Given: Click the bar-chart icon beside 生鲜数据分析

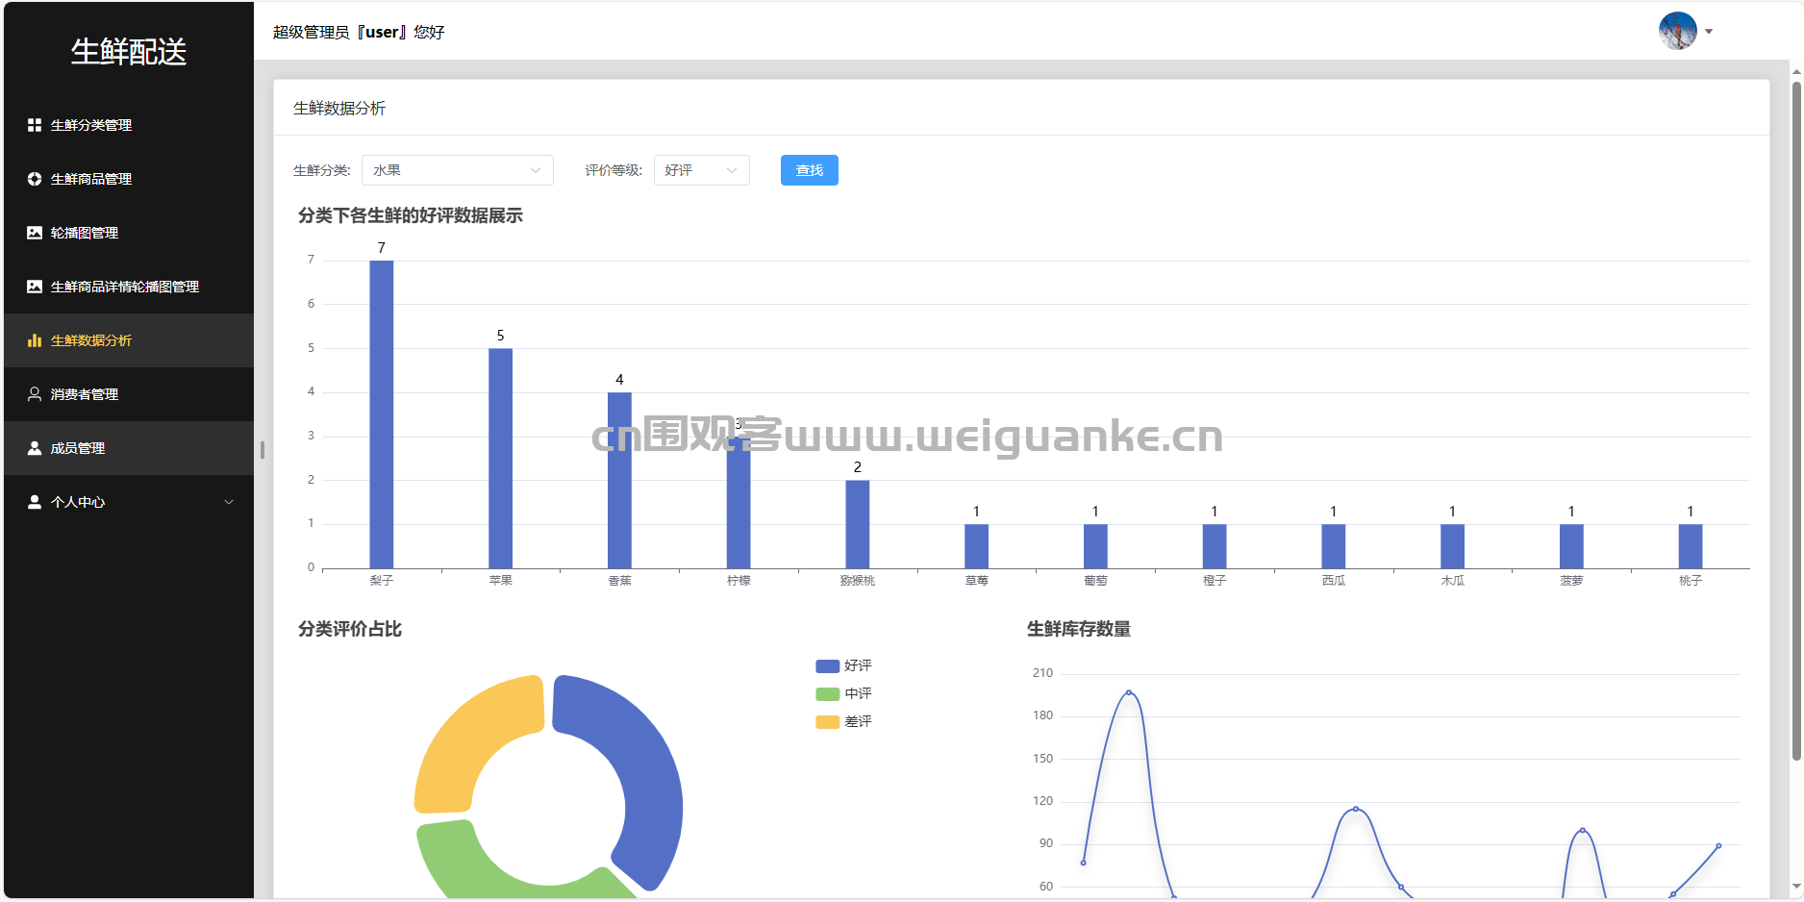Looking at the screenshot, I should [35, 340].
